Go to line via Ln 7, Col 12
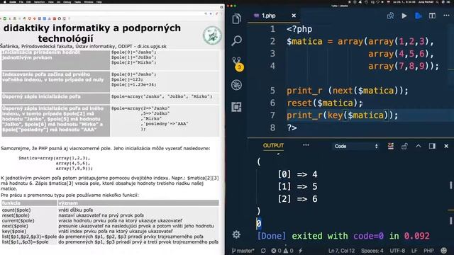 tap(341, 250)
